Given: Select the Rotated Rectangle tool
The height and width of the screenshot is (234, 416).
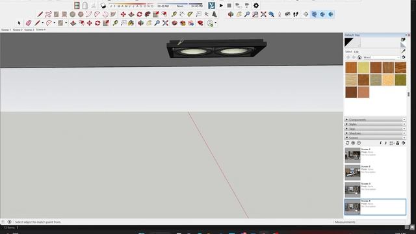Looking at the screenshot, I should pyautogui.click(x=64, y=14).
